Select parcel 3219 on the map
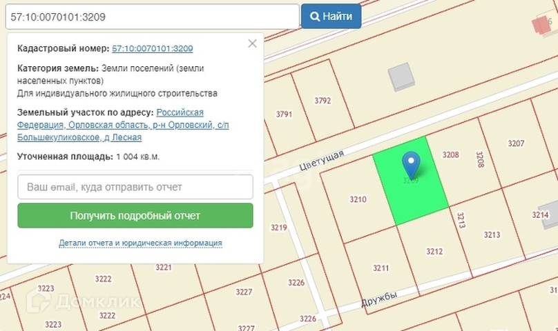The image size is (558, 331). pos(278,227)
